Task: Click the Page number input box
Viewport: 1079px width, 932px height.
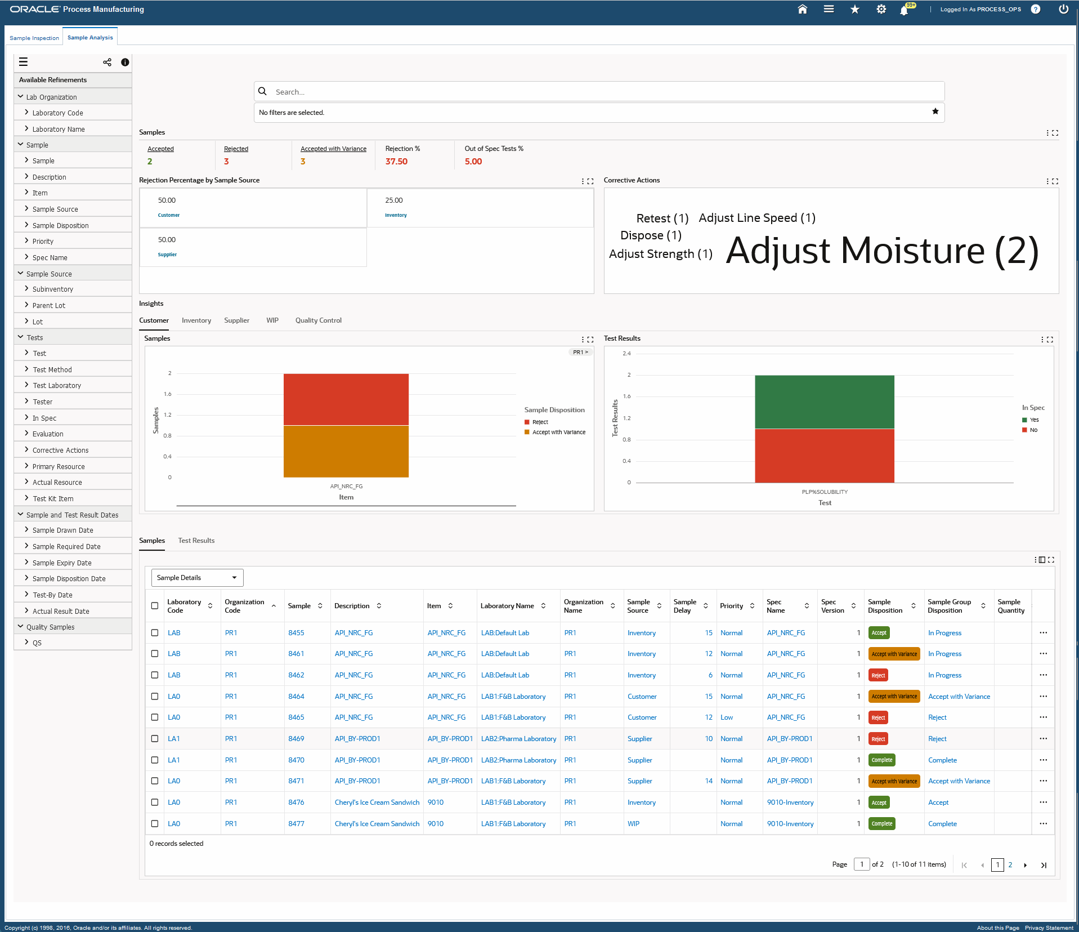Action: click(862, 864)
